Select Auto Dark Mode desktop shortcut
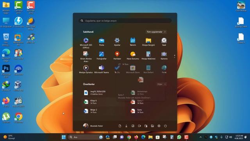 (x=31, y=23)
